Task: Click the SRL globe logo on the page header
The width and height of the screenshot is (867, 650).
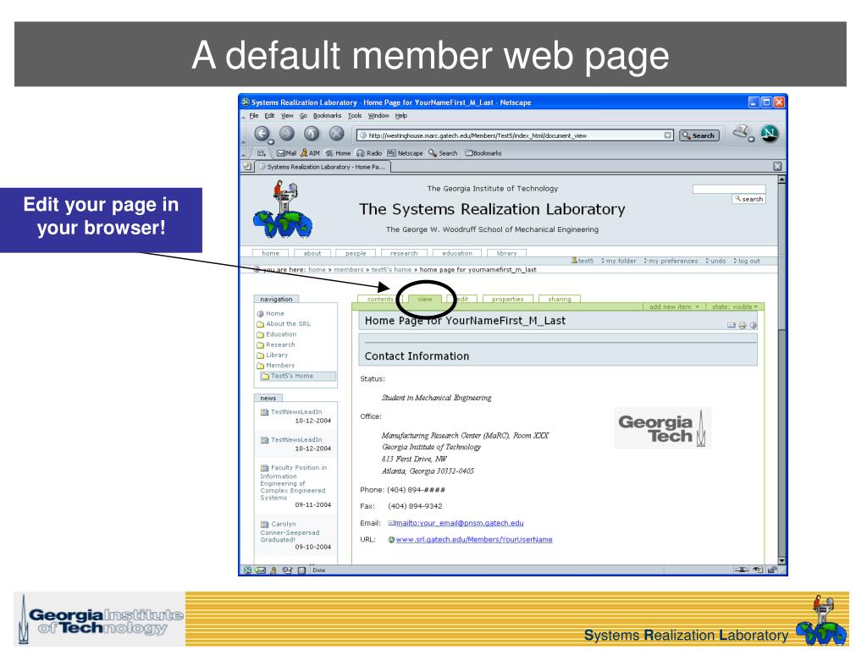Action: point(283,210)
